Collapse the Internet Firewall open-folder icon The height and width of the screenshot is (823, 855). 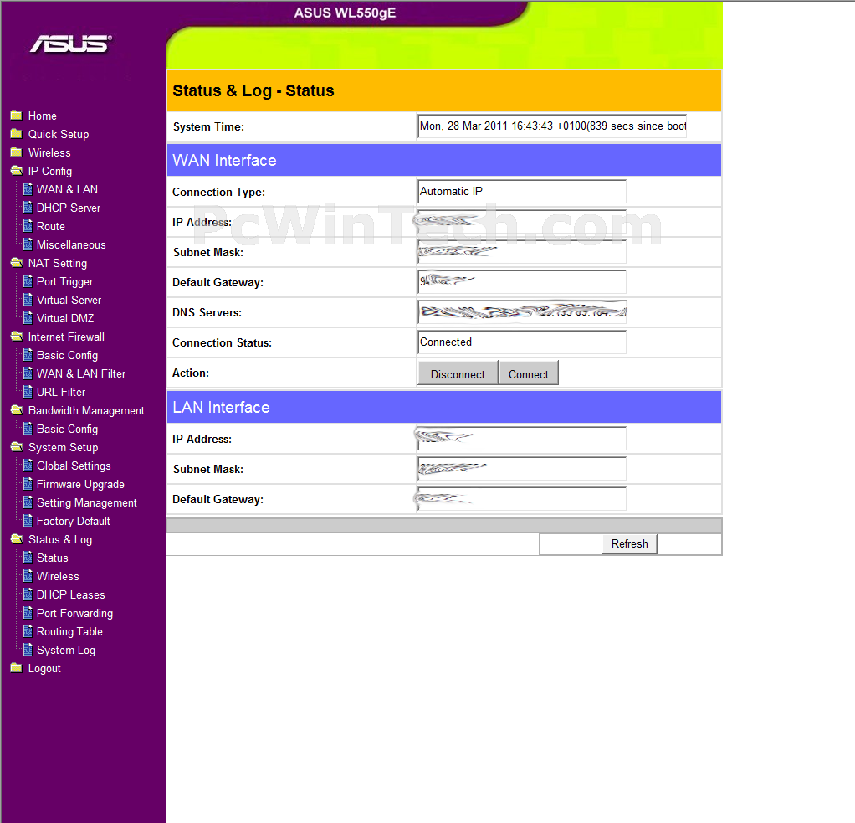coord(17,337)
